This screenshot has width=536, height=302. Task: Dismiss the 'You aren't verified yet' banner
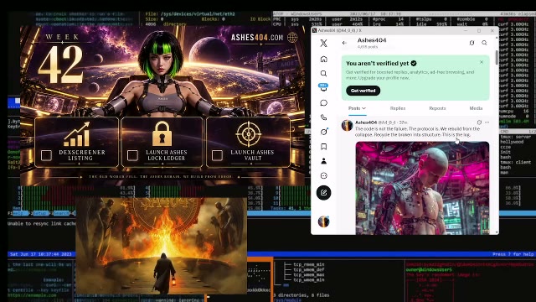(x=482, y=62)
